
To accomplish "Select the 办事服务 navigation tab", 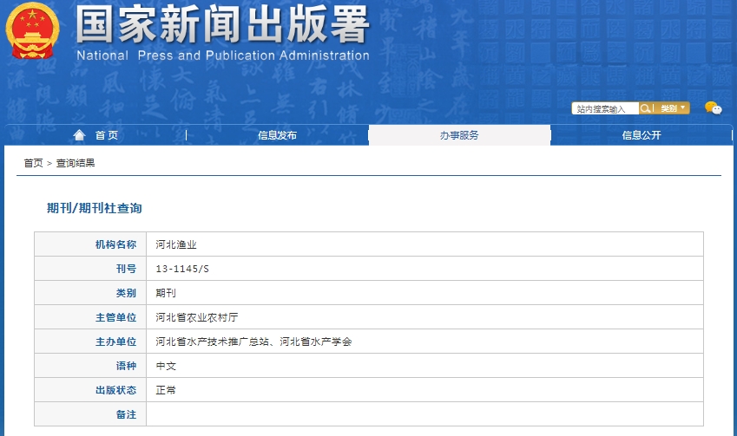I will 459,135.
